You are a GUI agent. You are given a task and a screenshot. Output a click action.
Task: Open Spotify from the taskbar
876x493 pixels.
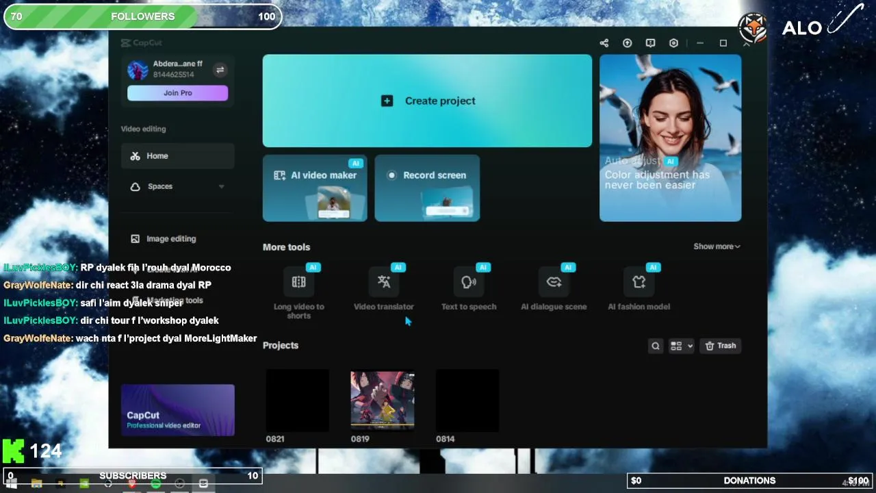click(156, 483)
